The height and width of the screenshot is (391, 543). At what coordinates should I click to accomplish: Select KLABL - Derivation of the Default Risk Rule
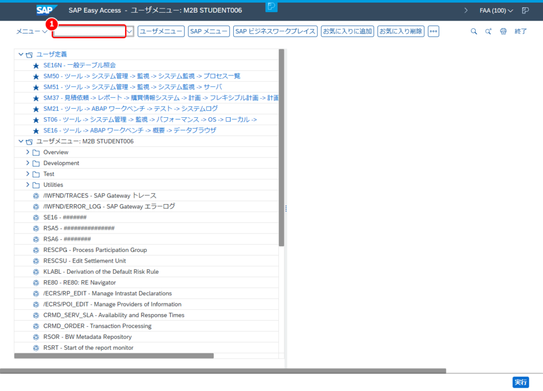[x=101, y=272]
